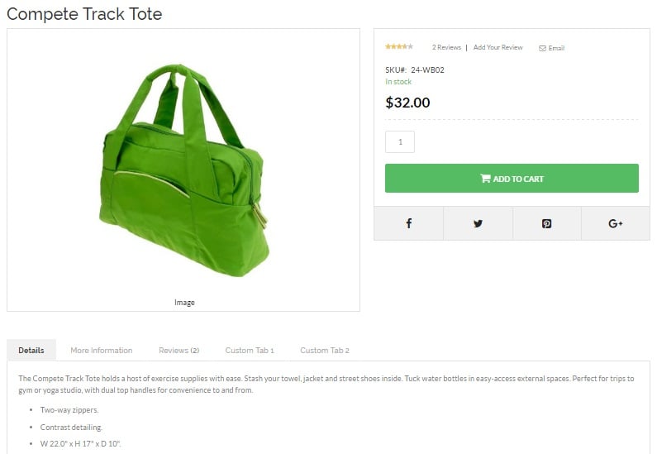Open the Reviews (2) tab
657x454 pixels.
click(179, 350)
